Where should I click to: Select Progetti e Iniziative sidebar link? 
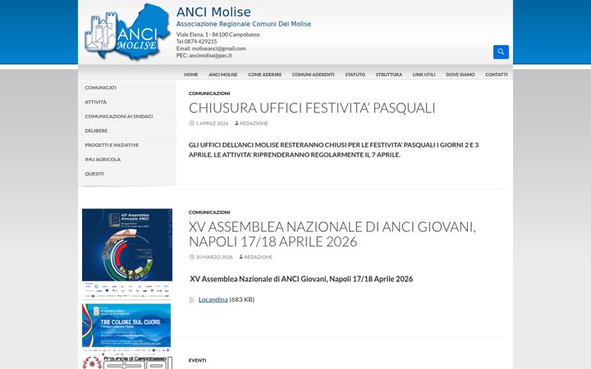click(x=112, y=145)
